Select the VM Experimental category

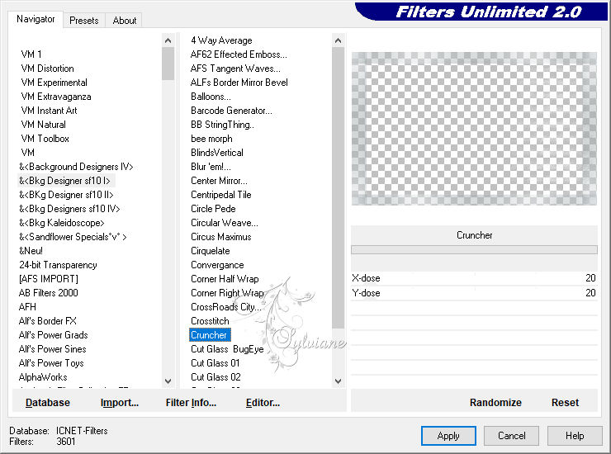54,83
